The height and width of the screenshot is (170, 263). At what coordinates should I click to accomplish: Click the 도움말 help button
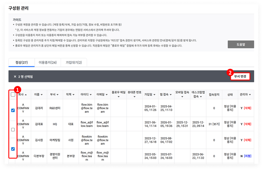(240, 44)
